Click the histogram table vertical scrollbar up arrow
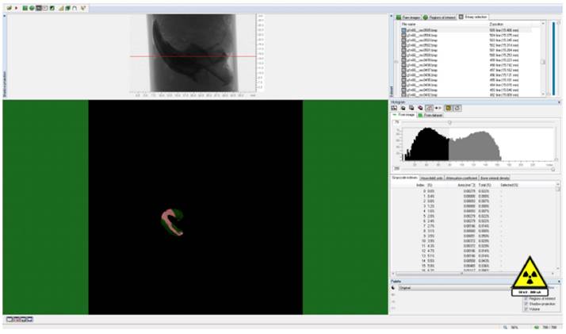Viewport: 566px width, 334px height. pos(558,184)
